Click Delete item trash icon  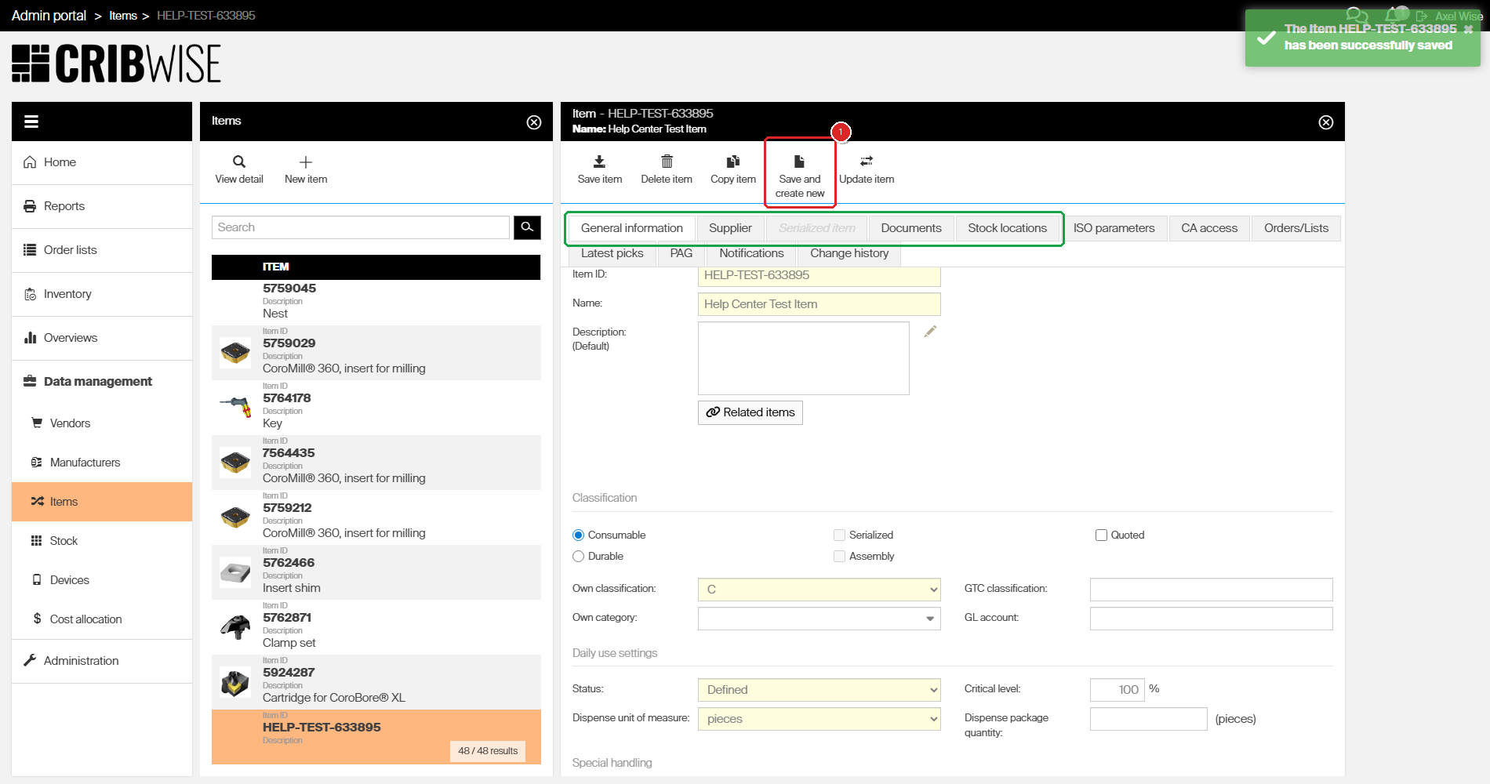tap(667, 162)
